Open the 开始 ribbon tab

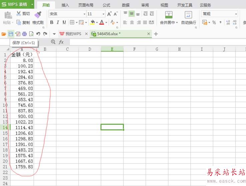[46, 5]
